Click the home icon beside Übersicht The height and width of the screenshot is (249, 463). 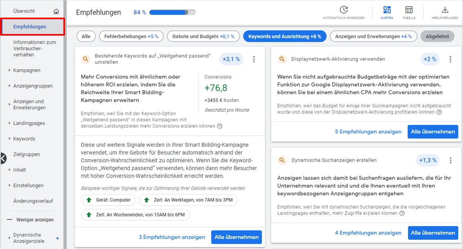coord(57,12)
